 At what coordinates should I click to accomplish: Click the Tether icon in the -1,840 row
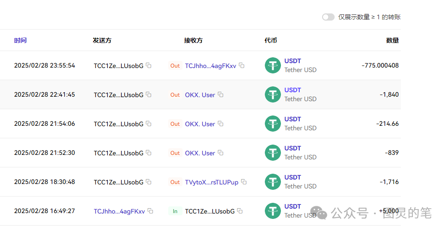click(x=273, y=94)
